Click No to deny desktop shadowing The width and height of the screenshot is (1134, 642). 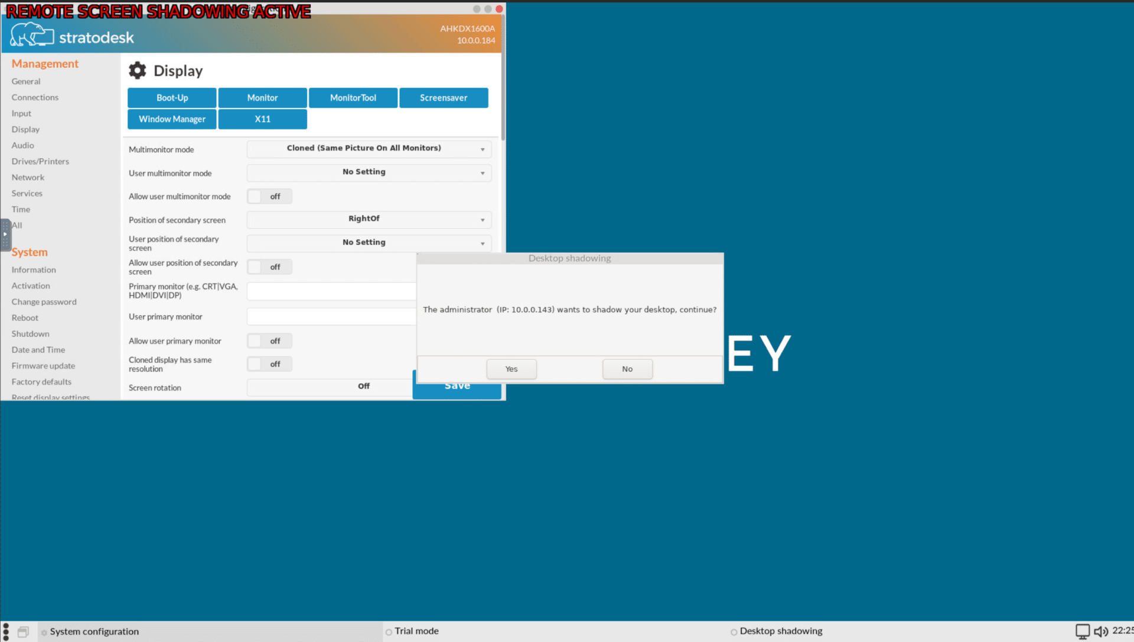pos(627,368)
